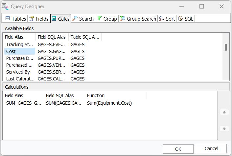Click the Available Fields vertical scrollbar thumb
The height and width of the screenshot is (156, 232).
pos(226,47)
